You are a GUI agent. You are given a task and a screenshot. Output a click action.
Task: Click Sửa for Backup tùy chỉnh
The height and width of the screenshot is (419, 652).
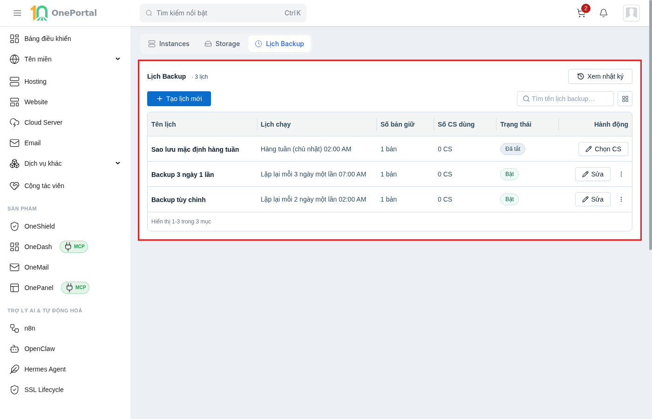(593, 199)
